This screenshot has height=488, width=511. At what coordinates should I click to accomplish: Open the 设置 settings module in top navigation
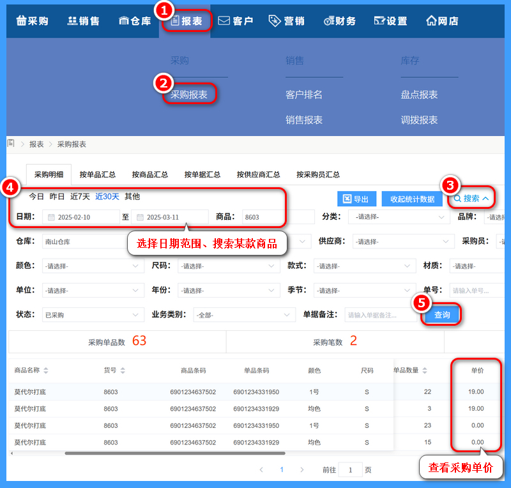pos(390,21)
